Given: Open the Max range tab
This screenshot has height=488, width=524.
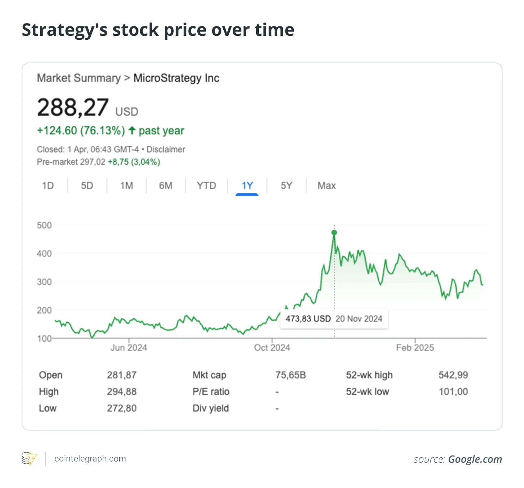Looking at the screenshot, I should coord(327,186).
